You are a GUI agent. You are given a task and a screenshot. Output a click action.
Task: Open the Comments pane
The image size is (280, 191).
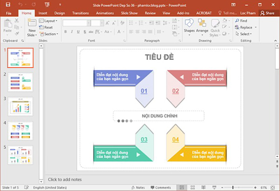pyautogui.click(x=161, y=188)
